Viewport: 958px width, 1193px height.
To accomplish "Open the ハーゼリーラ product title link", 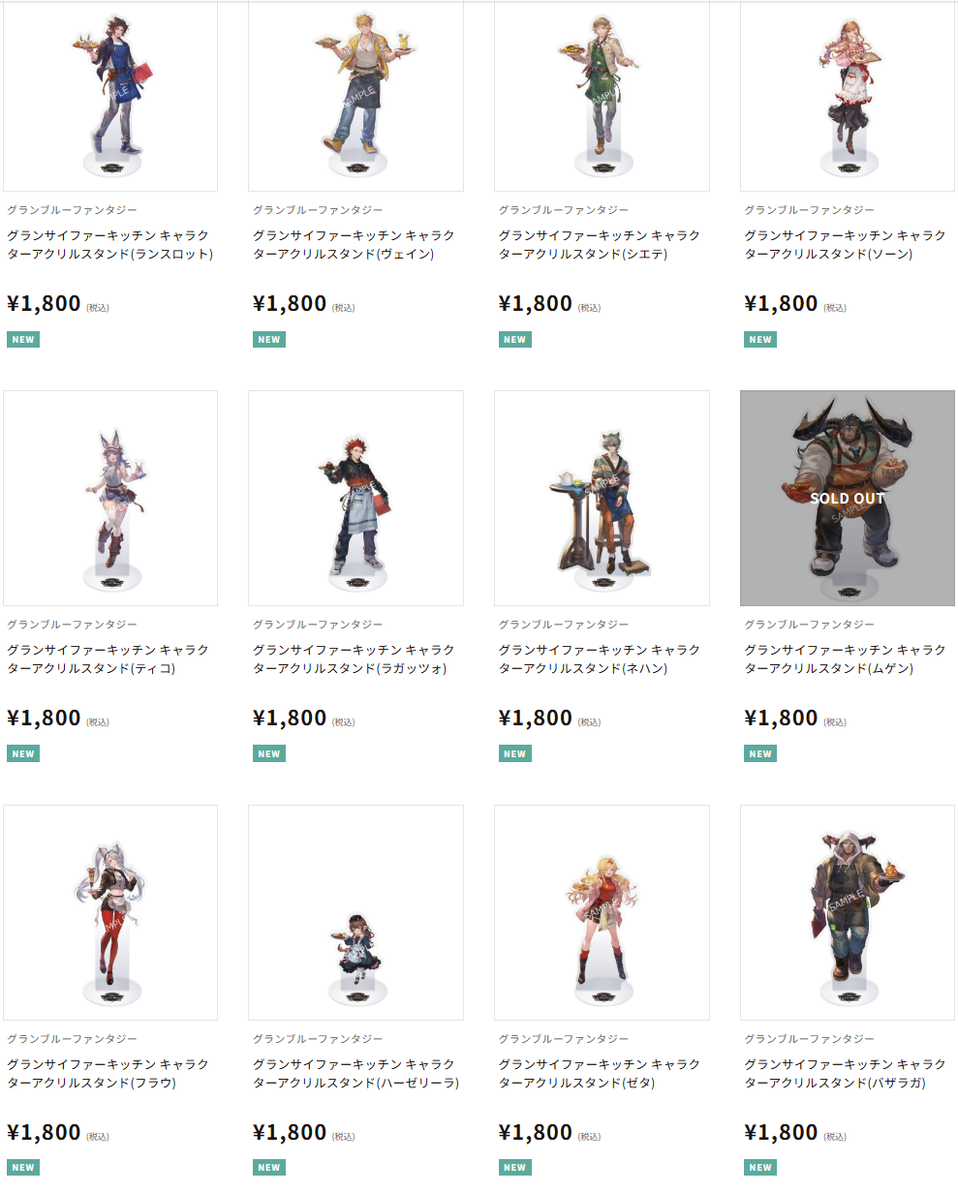I will 355,1074.
